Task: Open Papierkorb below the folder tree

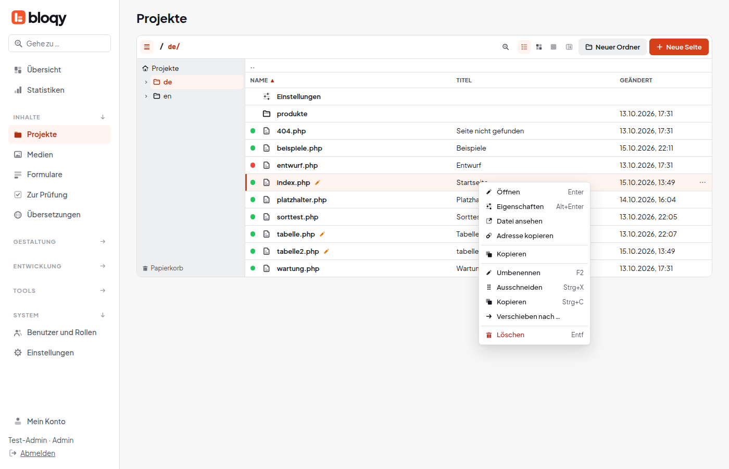Action: (163, 268)
